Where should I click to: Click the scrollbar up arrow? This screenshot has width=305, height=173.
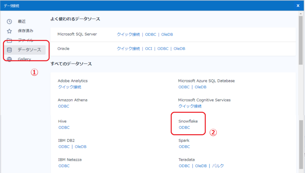tap(301, 13)
